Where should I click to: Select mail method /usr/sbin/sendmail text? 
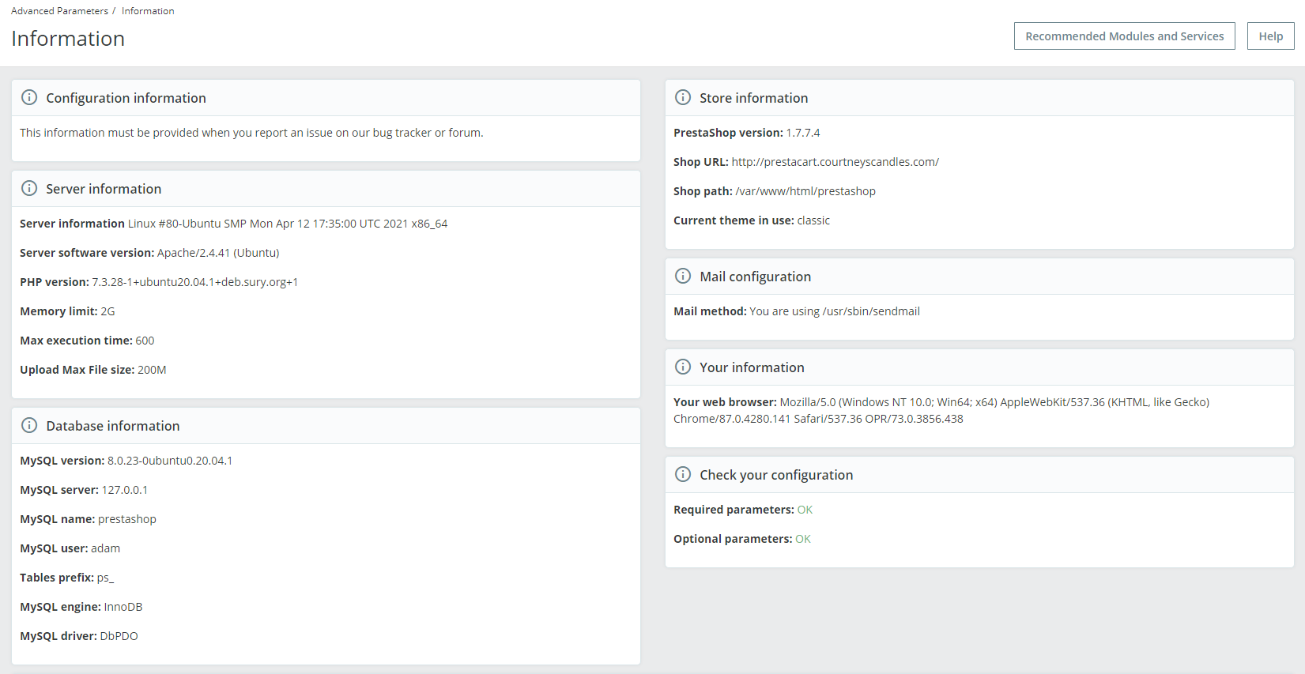pyautogui.click(x=835, y=311)
